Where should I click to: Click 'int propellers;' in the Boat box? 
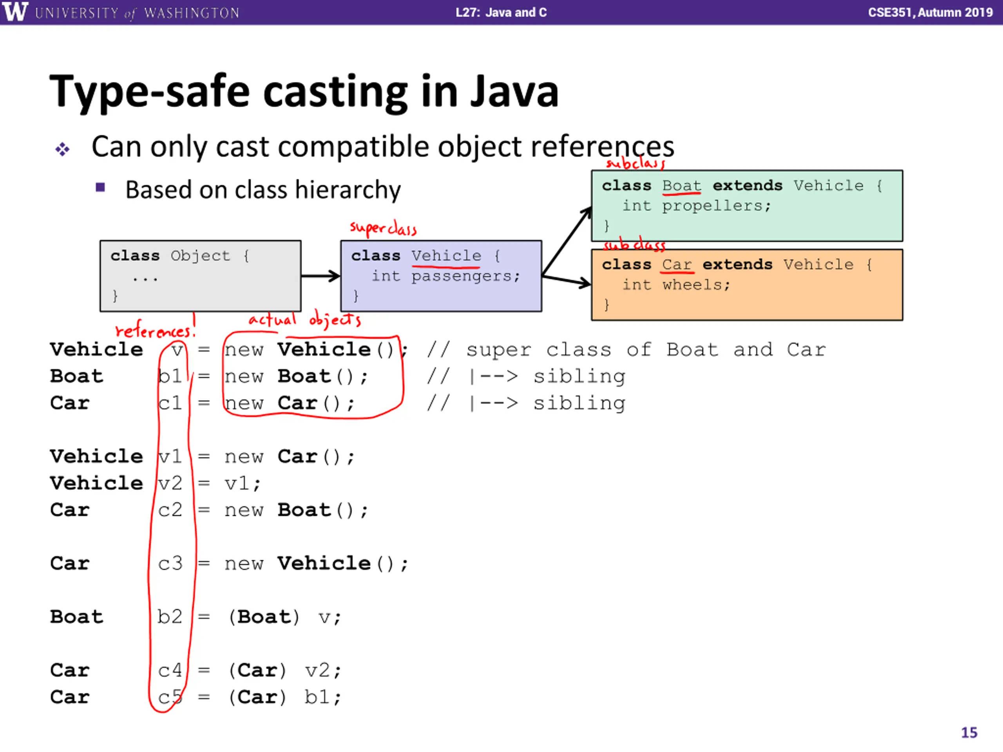(x=697, y=206)
